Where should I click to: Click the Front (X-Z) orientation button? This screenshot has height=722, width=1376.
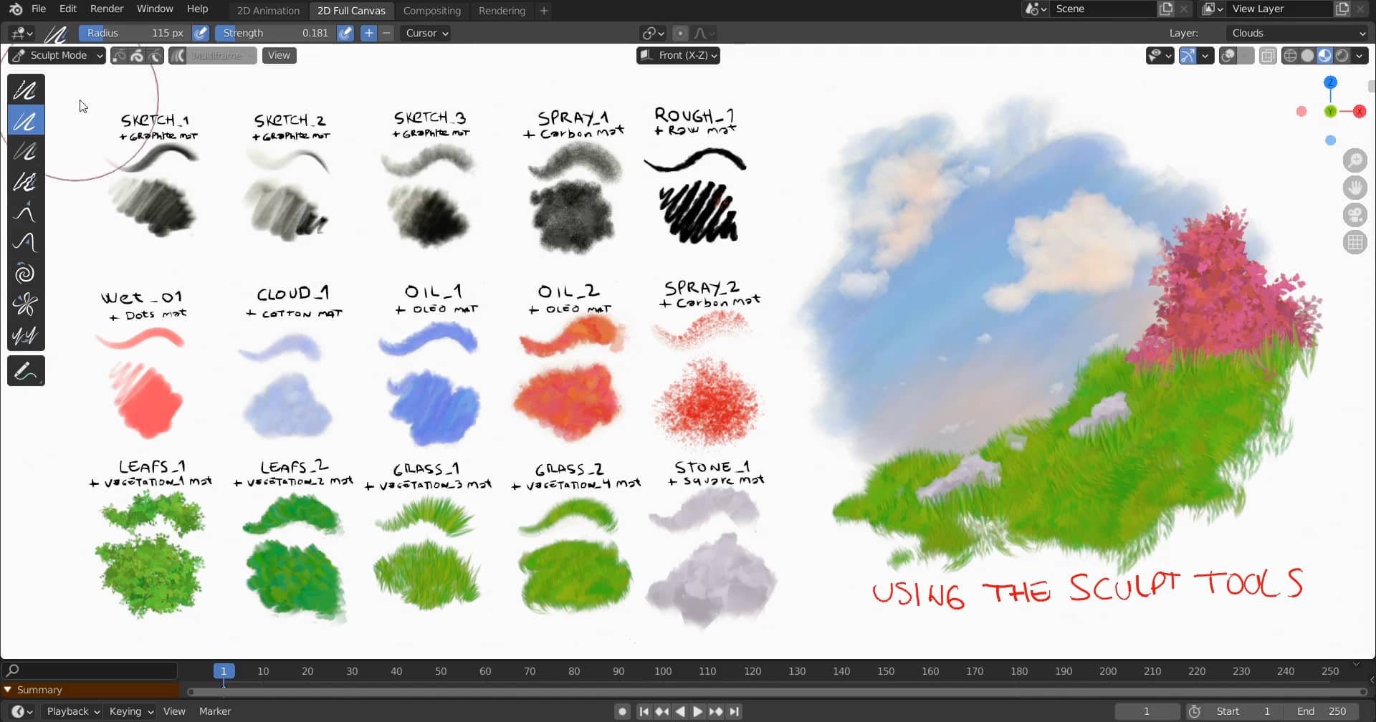click(677, 55)
